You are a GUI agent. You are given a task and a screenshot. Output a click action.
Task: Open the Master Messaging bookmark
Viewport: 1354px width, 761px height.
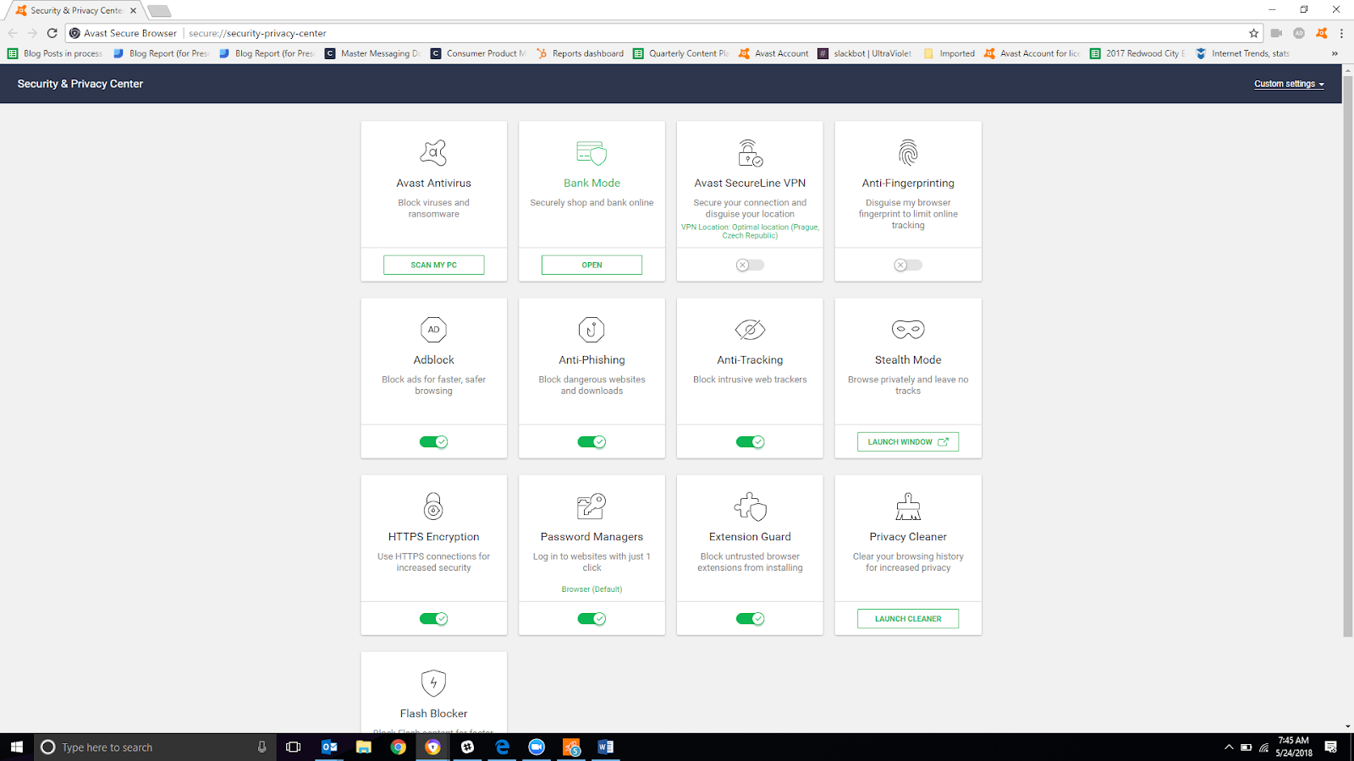373,53
